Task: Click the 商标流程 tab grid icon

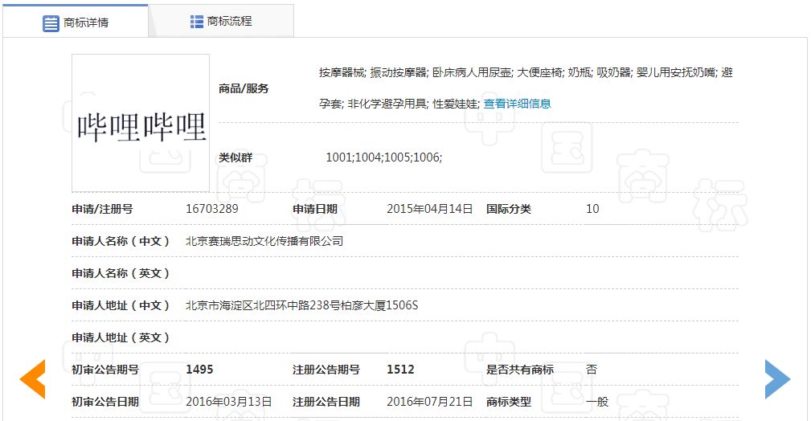Action: coord(197,21)
